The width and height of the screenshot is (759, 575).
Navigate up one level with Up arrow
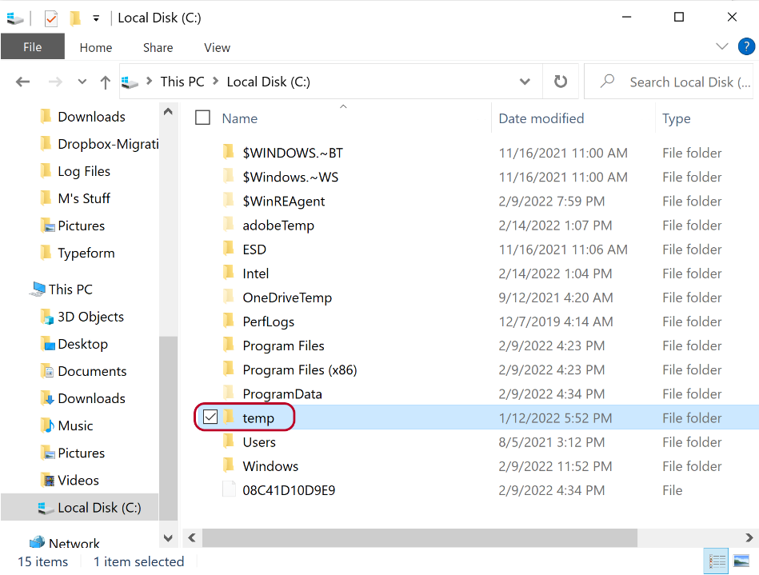105,82
